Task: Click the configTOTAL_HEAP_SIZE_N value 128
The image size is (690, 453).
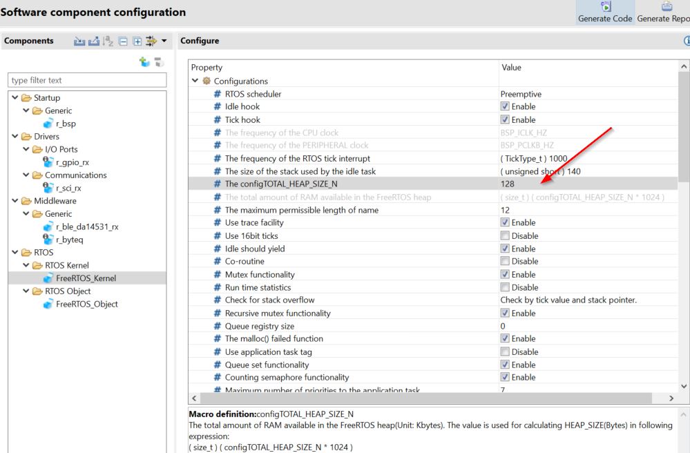Action: click(508, 184)
